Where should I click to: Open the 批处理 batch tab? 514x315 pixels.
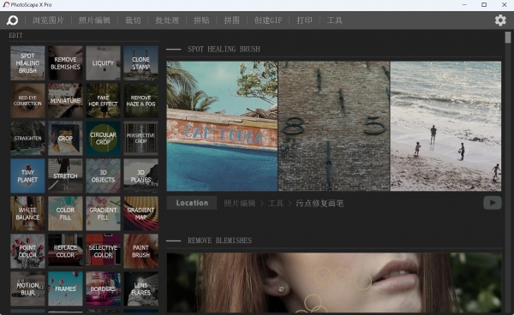[x=167, y=21]
